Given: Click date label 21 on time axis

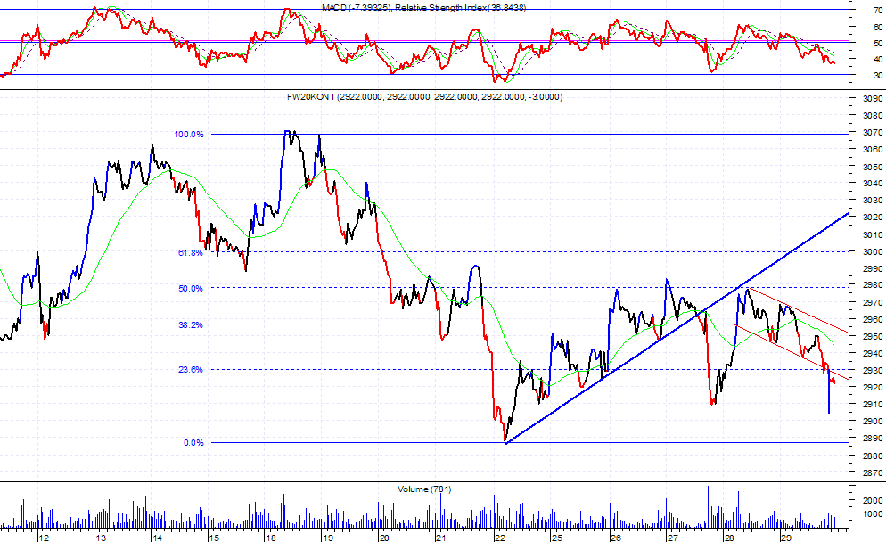Looking at the screenshot, I should (x=441, y=538).
